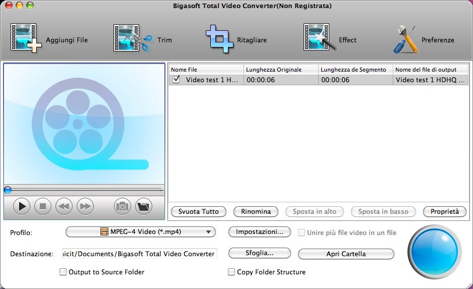Open file Proprietà
This screenshot has height=289, width=473.
pyautogui.click(x=445, y=211)
